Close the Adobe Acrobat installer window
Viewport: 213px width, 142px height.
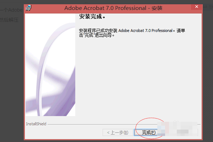(x=197, y=7)
